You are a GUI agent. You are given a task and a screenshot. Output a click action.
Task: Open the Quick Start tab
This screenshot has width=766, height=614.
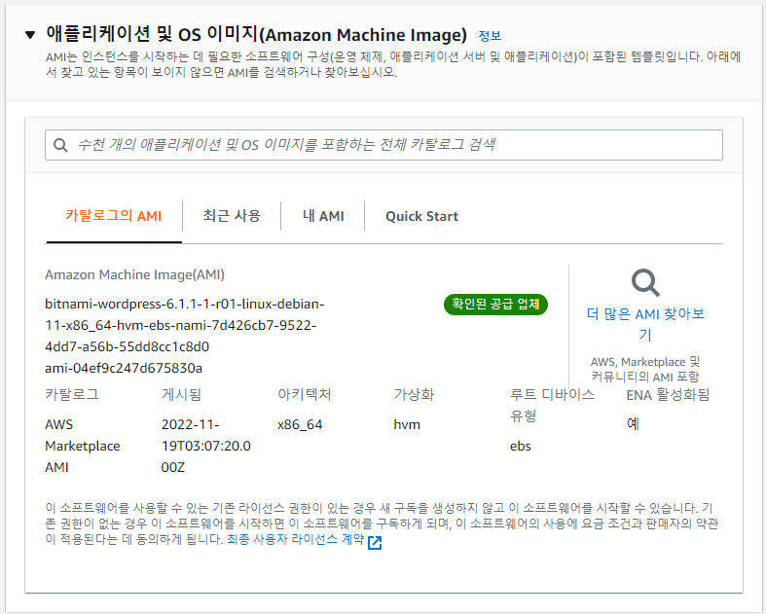point(421,216)
